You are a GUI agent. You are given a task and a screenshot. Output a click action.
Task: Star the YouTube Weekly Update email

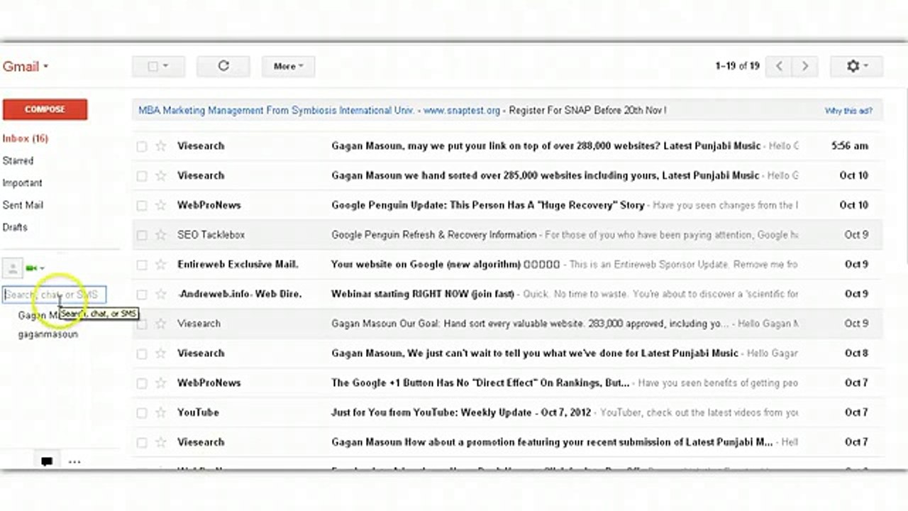point(161,412)
